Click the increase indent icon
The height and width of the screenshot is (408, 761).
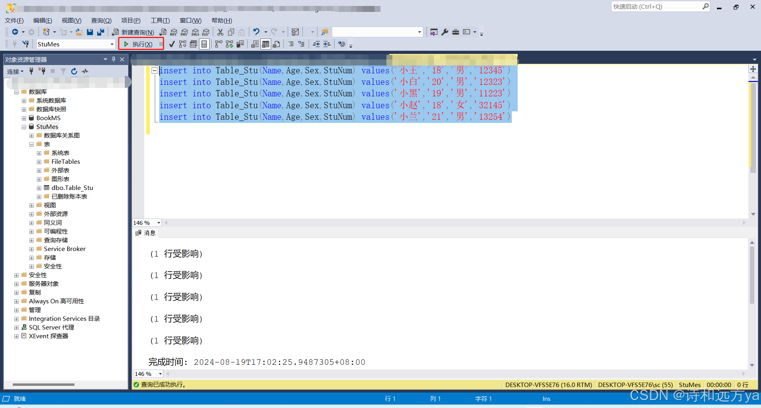(327, 44)
